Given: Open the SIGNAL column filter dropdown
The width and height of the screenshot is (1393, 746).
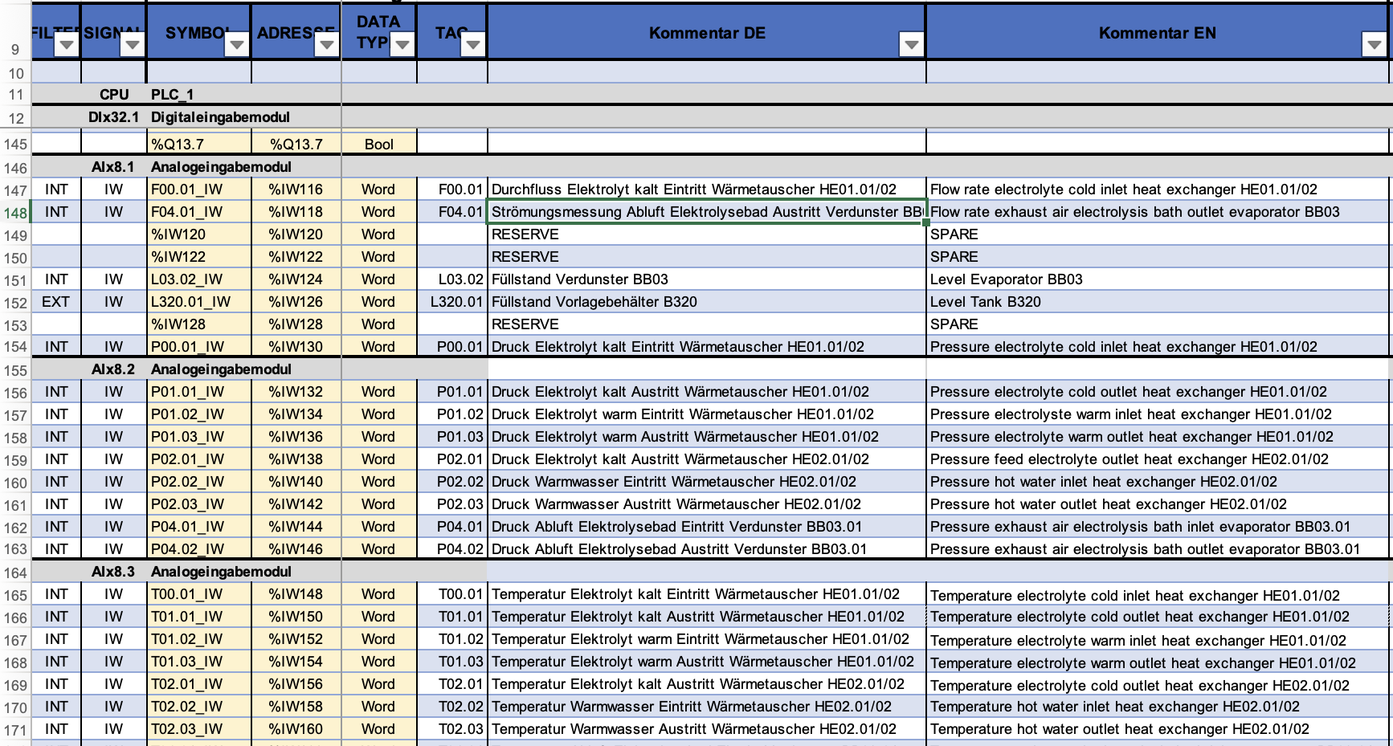Looking at the screenshot, I should 132,45.
